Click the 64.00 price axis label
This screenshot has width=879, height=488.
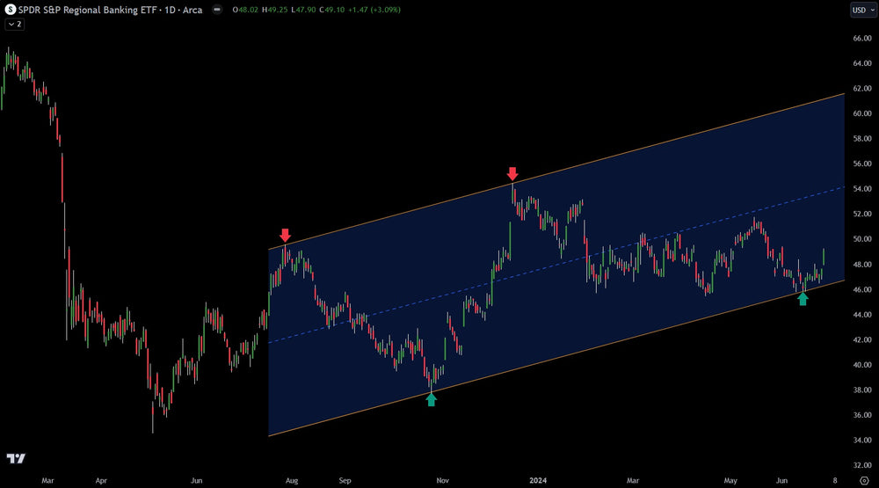pyautogui.click(x=862, y=63)
